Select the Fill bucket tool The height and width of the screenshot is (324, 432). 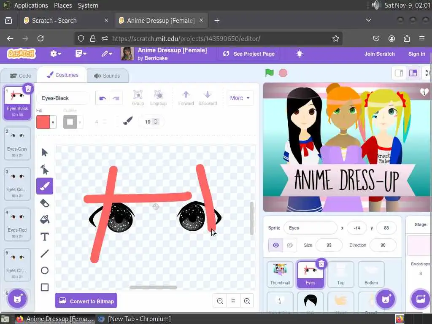tap(45, 220)
